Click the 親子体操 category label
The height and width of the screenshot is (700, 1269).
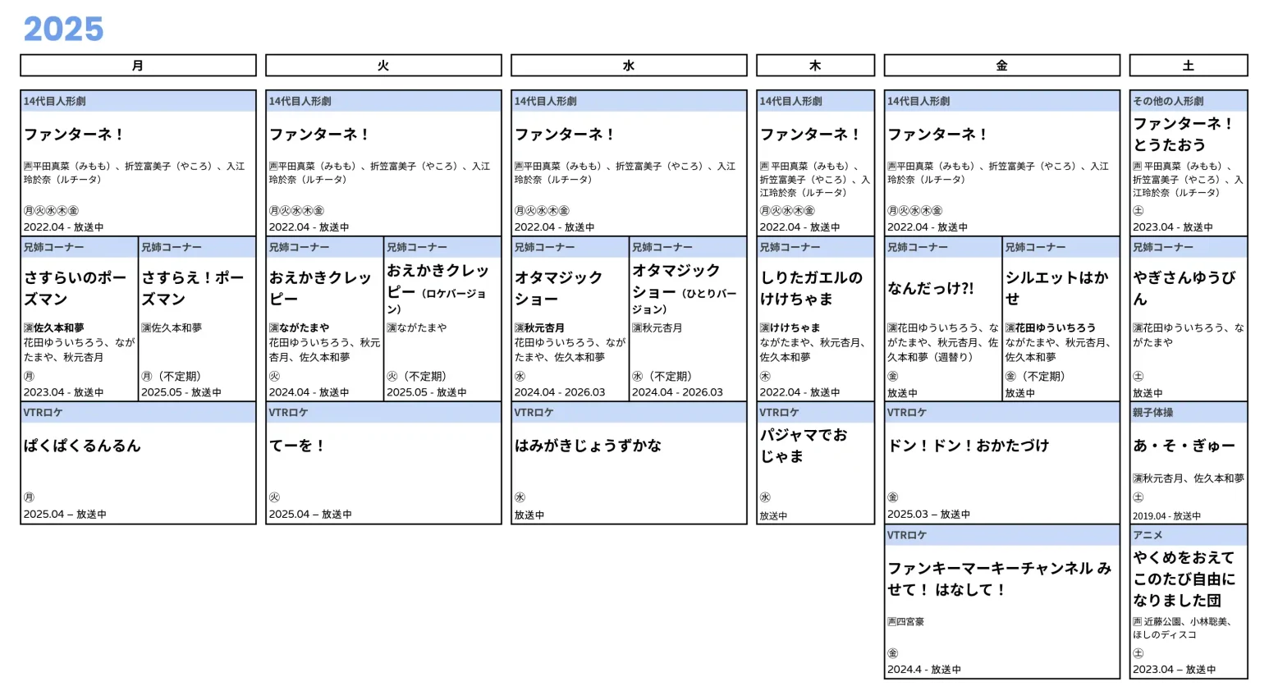pyautogui.click(x=1152, y=413)
